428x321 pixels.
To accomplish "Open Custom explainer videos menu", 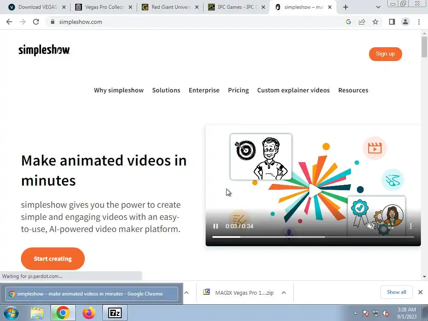I will (x=293, y=90).
